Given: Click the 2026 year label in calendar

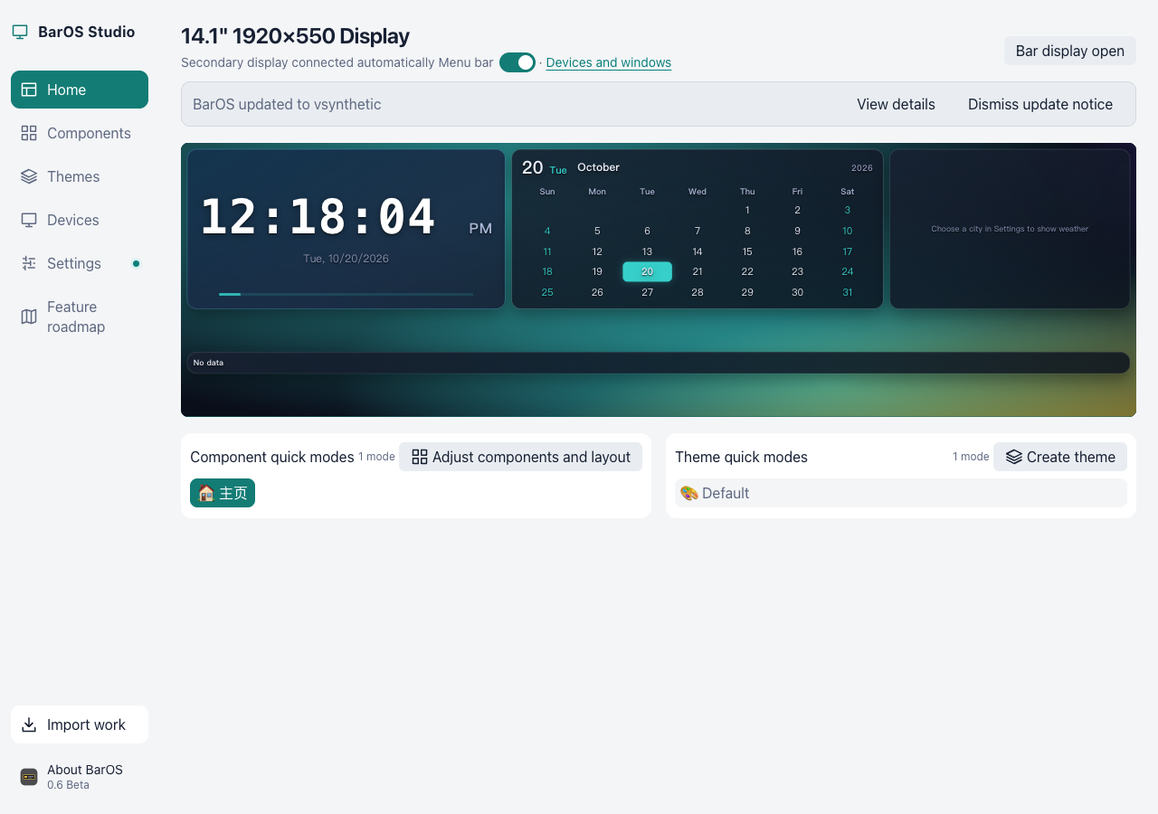Looking at the screenshot, I should (x=862, y=168).
